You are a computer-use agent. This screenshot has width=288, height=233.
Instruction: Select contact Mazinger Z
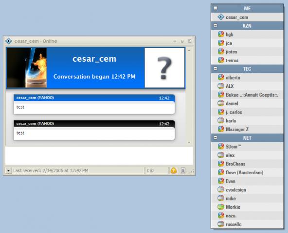pos(247,129)
